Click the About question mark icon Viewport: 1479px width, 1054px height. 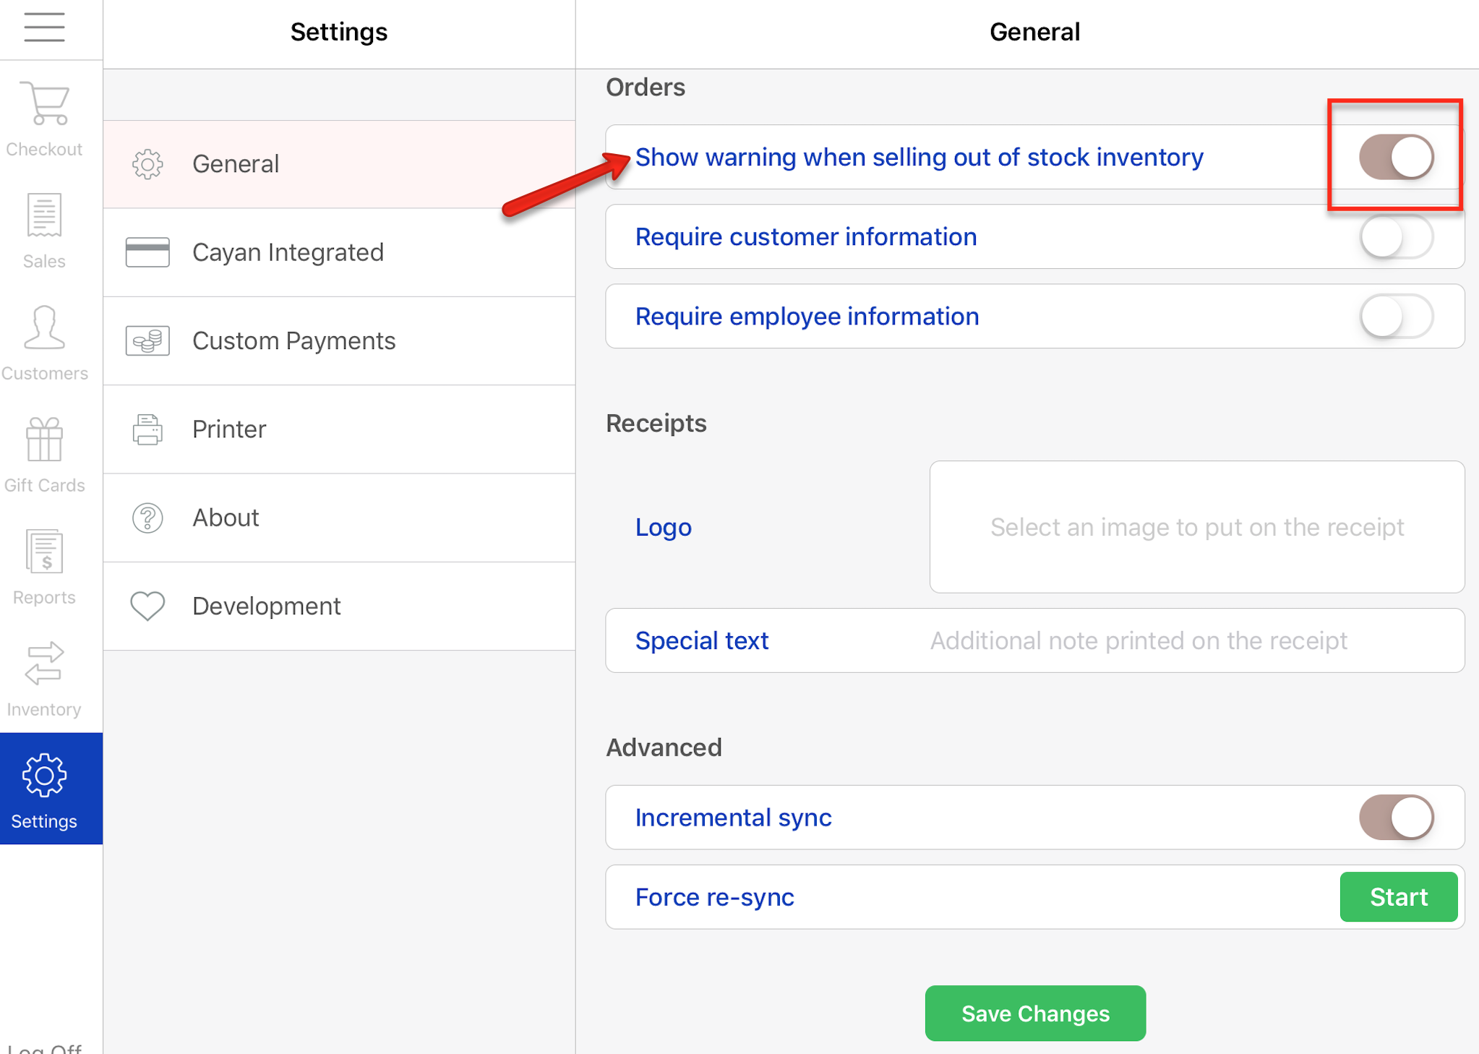click(147, 518)
